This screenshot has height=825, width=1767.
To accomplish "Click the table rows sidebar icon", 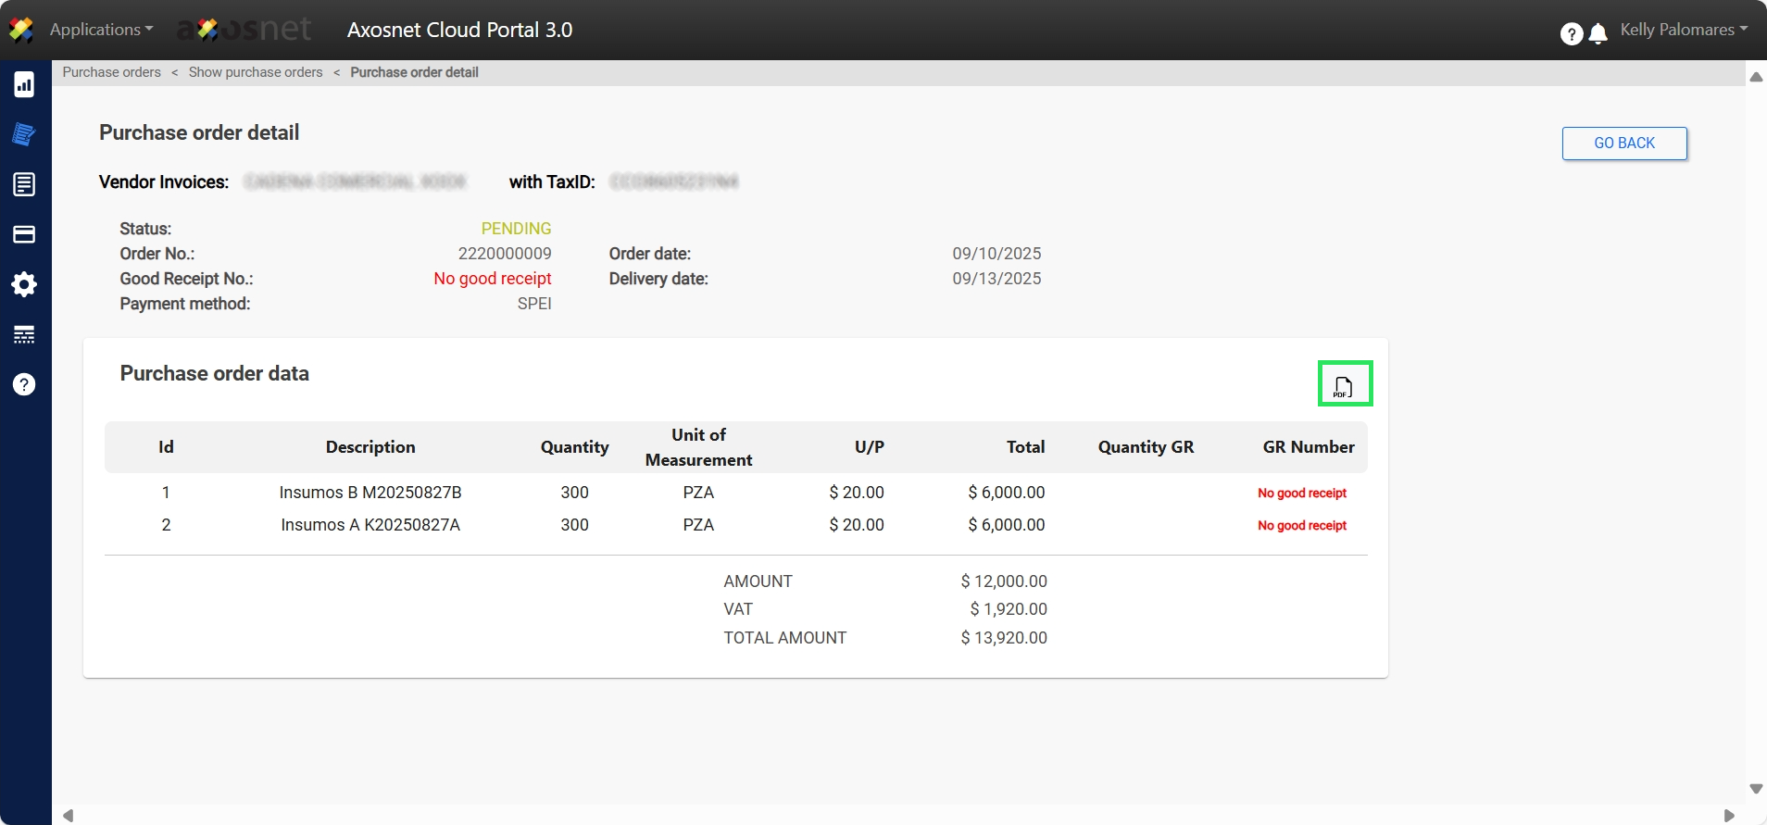I will click(24, 334).
